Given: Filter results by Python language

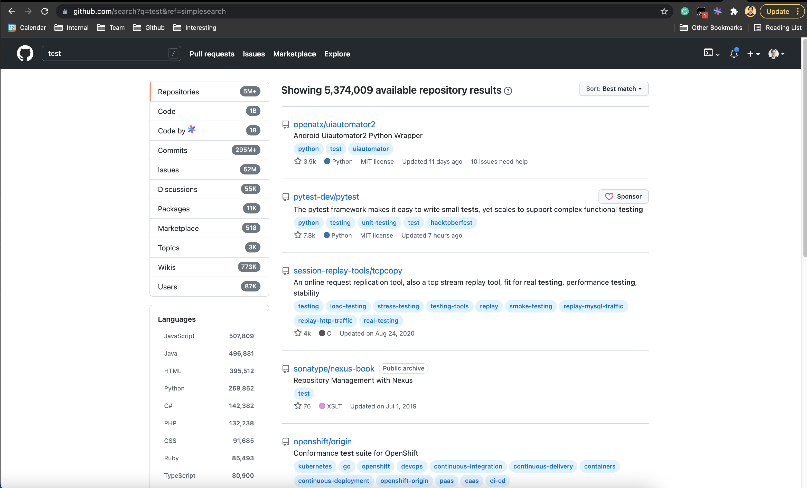Looking at the screenshot, I should pos(209,388).
